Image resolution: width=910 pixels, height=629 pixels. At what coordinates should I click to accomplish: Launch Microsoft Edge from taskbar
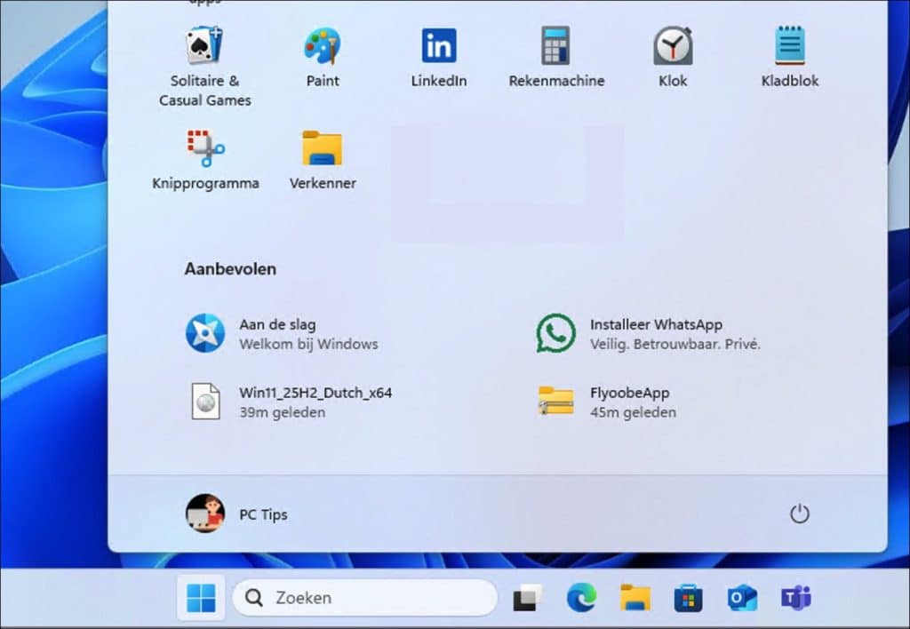[581, 599]
